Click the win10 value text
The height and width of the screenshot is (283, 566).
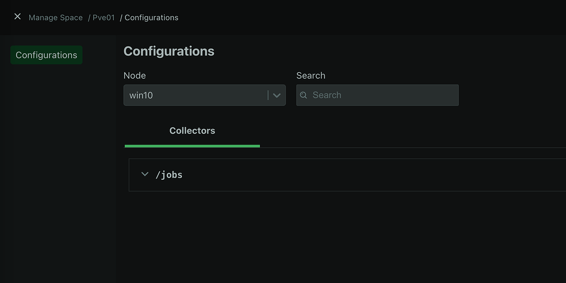pyautogui.click(x=141, y=95)
